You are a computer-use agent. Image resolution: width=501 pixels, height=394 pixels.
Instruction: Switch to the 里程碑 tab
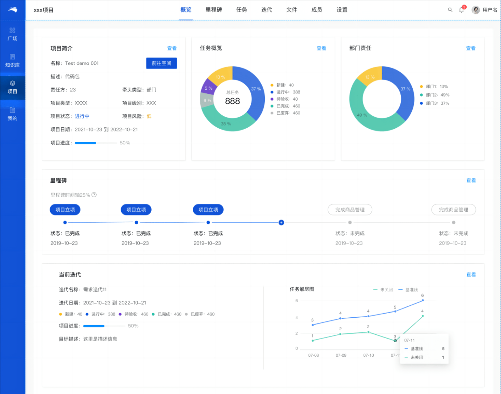(x=213, y=10)
